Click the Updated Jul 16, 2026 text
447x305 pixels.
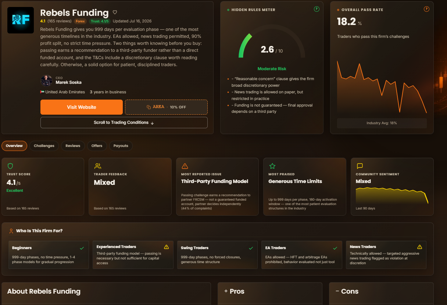click(x=132, y=21)
